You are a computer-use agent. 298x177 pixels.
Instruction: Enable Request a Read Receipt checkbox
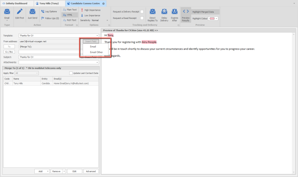click(142, 18)
